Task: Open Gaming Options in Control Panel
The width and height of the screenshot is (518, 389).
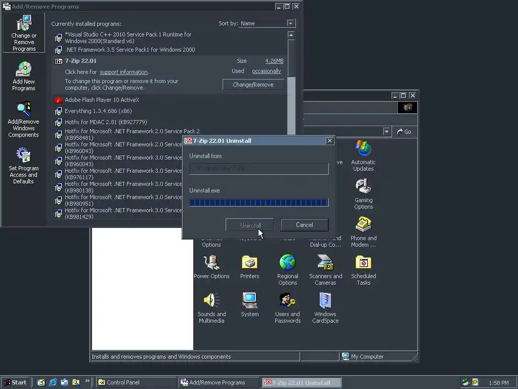Action: (363, 194)
